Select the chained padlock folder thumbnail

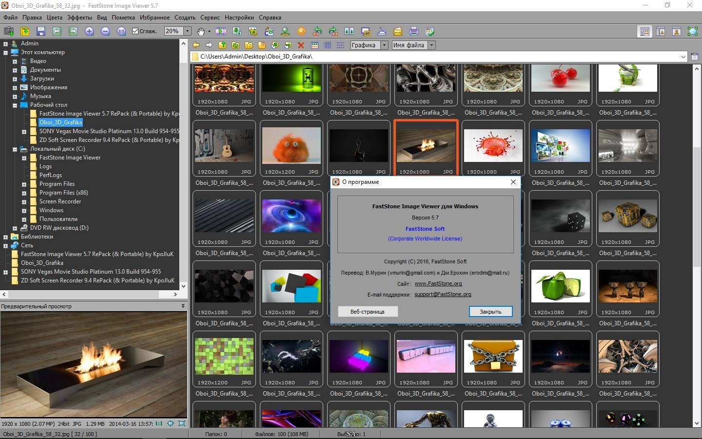click(x=493, y=359)
